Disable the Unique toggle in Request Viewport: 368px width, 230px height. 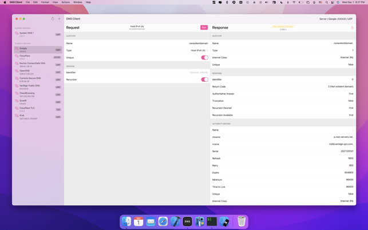click(x=204, y=58)
